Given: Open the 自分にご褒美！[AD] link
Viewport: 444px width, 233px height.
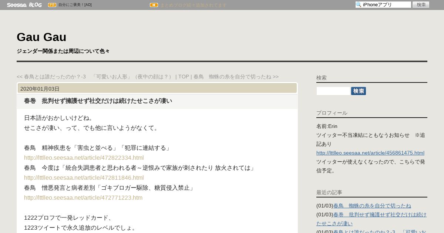Looking at the screenshot, I should [75, 5].
